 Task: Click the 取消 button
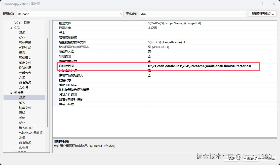(x=250, y=158)
